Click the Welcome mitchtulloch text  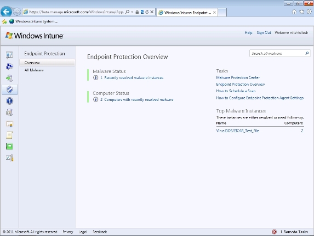point(292,33)
